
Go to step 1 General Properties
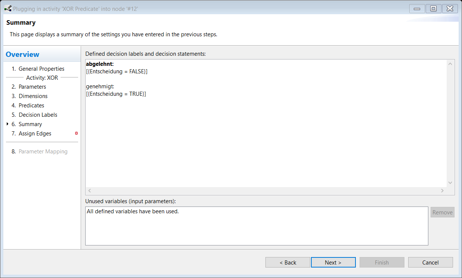(38, 69)
